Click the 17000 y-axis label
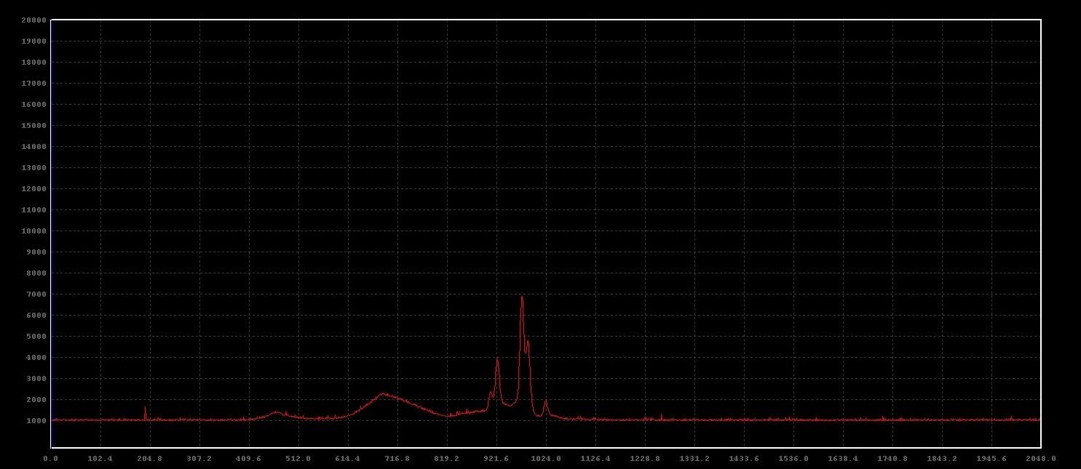This screenshot has width=1081, height=469. coord(34,84)
